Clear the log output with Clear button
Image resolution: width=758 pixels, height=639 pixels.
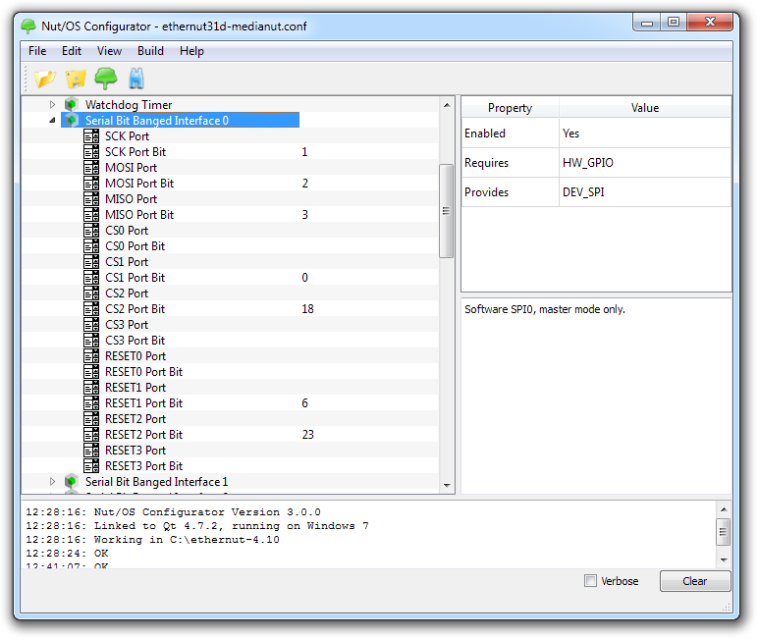pyautogui.click(x=695, y=581)
